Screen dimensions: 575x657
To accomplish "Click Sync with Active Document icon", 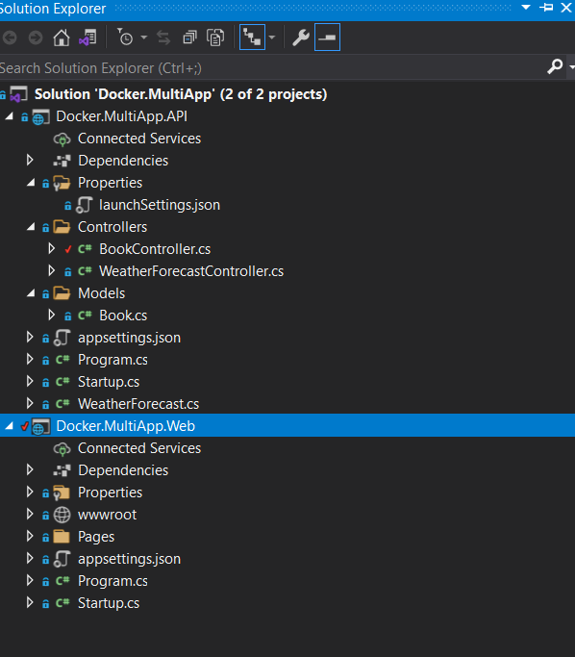I will (x=163, y=38).
